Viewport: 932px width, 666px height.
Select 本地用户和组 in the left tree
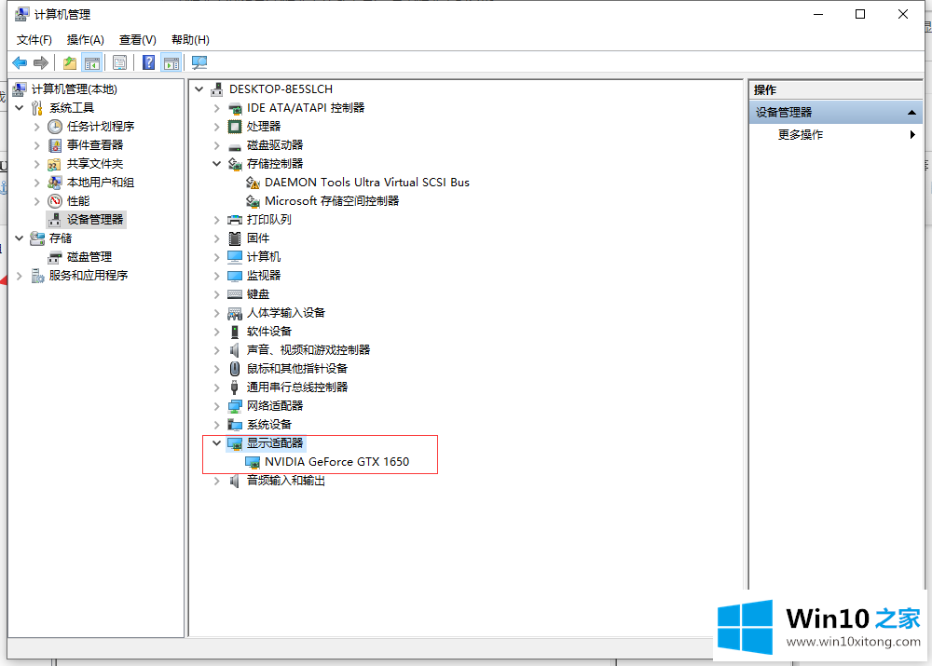click(101, 183)
